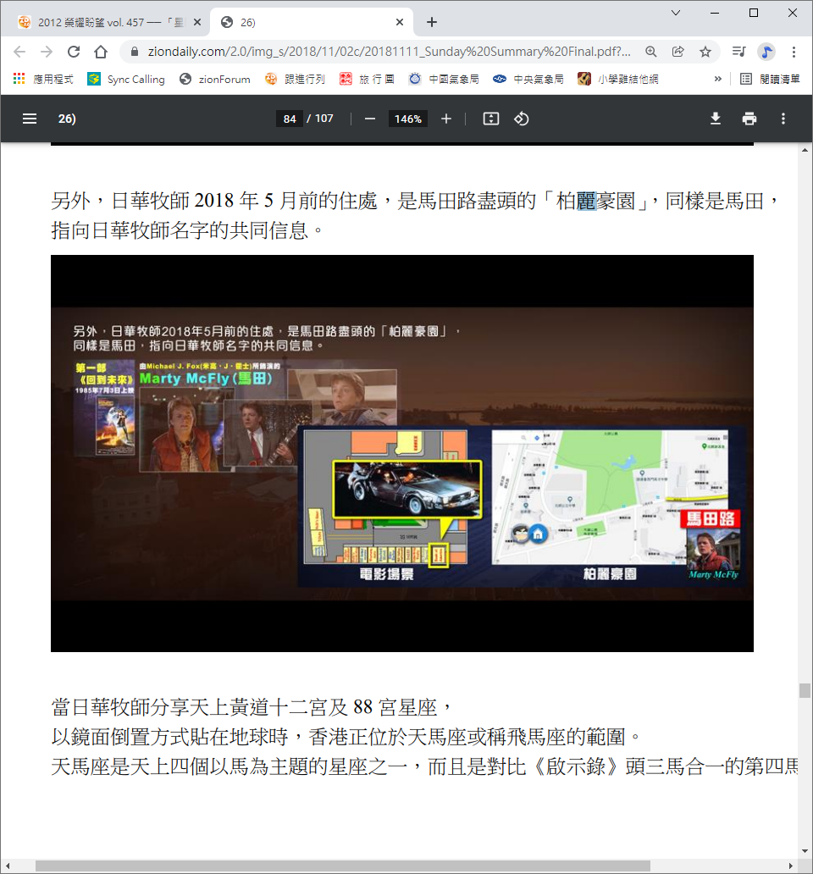Image resolution: width=813 pixels, height=874 pixels.
Task: Go back to previous page
Action: [x=19, y=52]
